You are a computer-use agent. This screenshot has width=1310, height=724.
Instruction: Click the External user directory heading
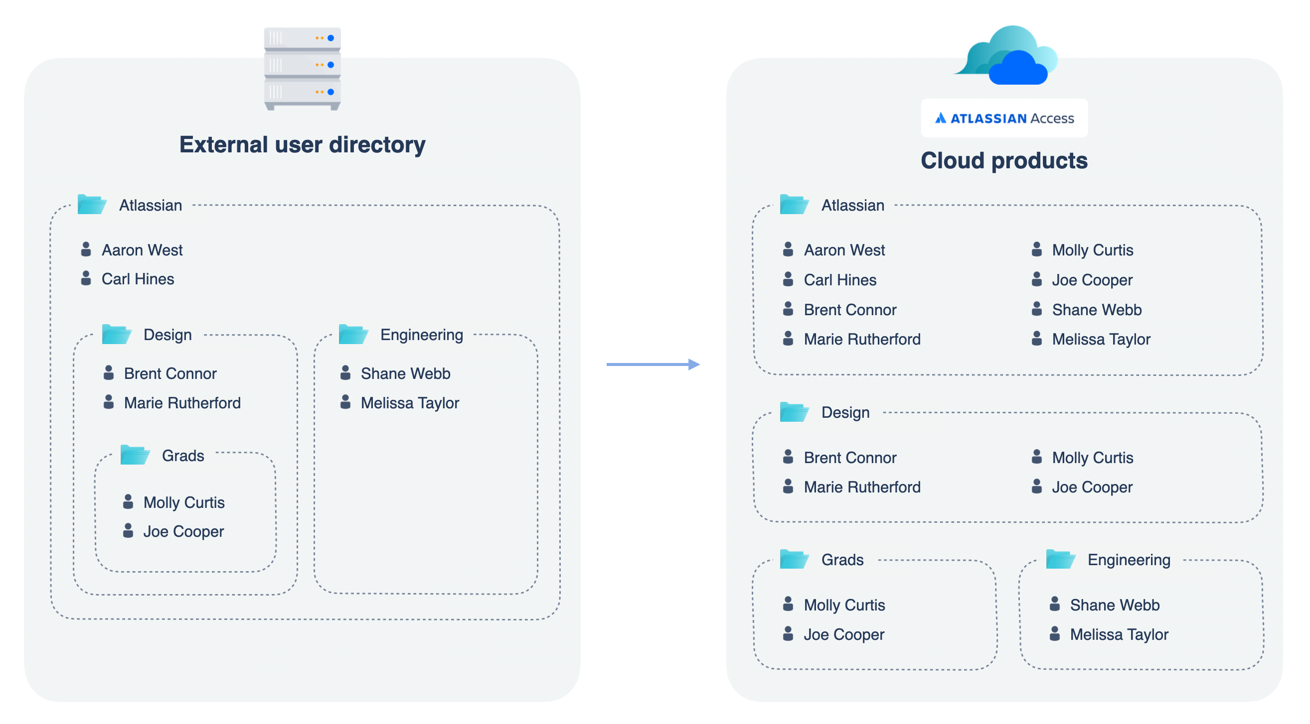pyautogui.click(x=303, y=145)
